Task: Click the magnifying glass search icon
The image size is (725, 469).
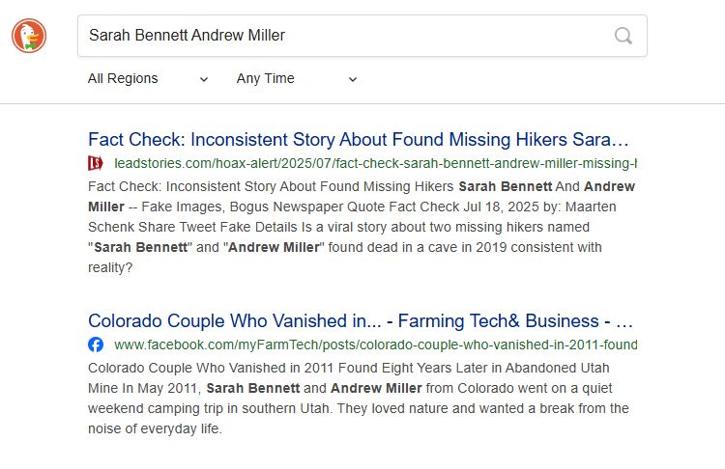Action: (623, 36)
